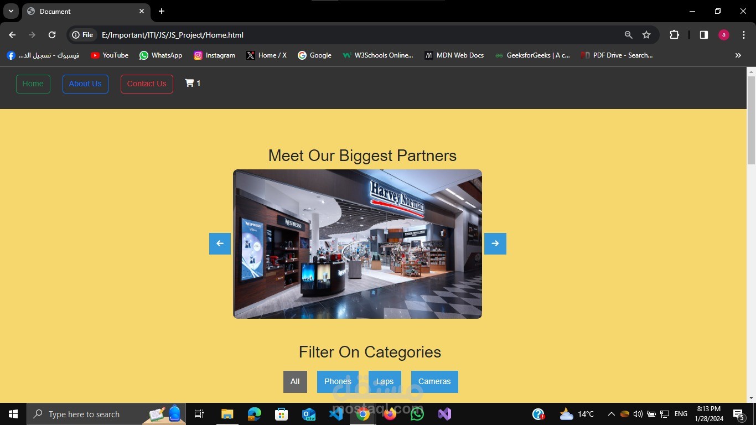Check the battery status icon
This screenshot has height=425, width=756.
tap(651, 414)
